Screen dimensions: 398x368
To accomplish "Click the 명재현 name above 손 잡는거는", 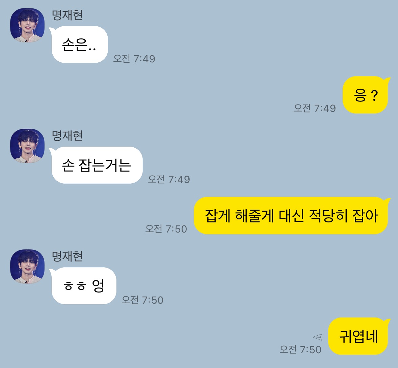I will [x=67, y=135].
